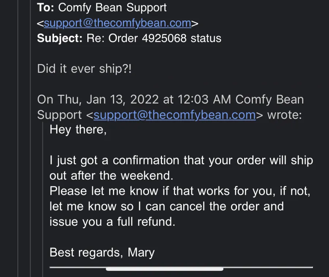Click the '12:03 AM' timestamp
The height and width of the screenshot is (277, 329).
tap(204, 99)
